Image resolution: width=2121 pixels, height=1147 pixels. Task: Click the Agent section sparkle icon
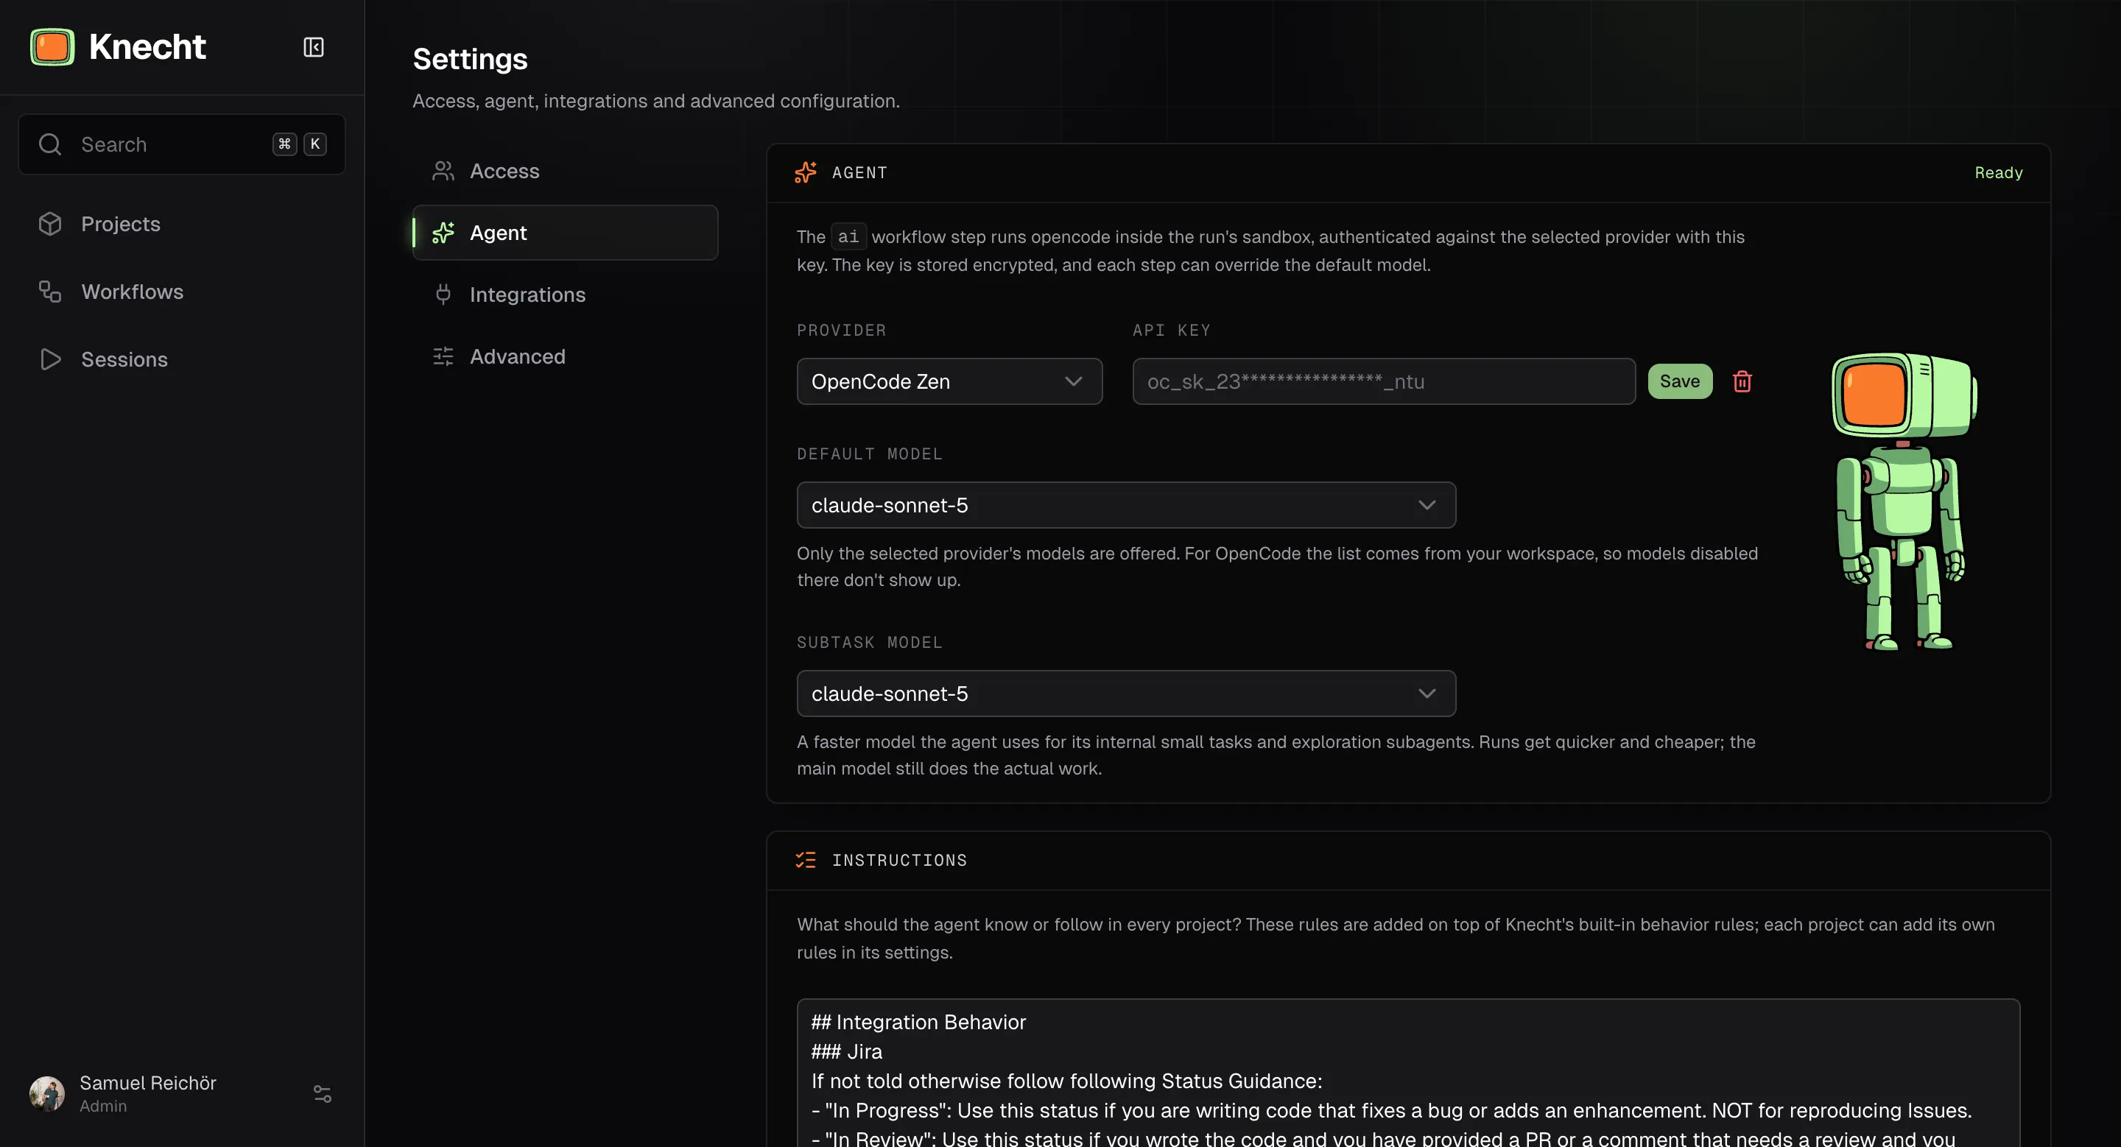pyautogui.click(x=805, y=172)
